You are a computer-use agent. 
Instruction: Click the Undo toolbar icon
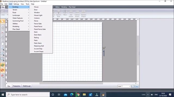click(x=3, y=13)
